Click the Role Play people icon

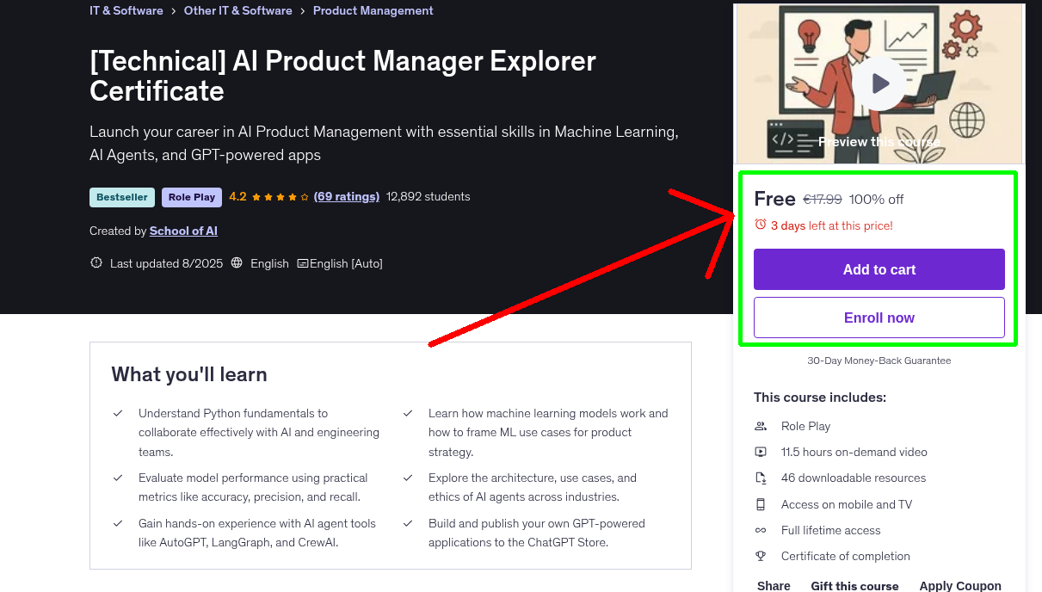pyautogui.click(x=760, y=426)
